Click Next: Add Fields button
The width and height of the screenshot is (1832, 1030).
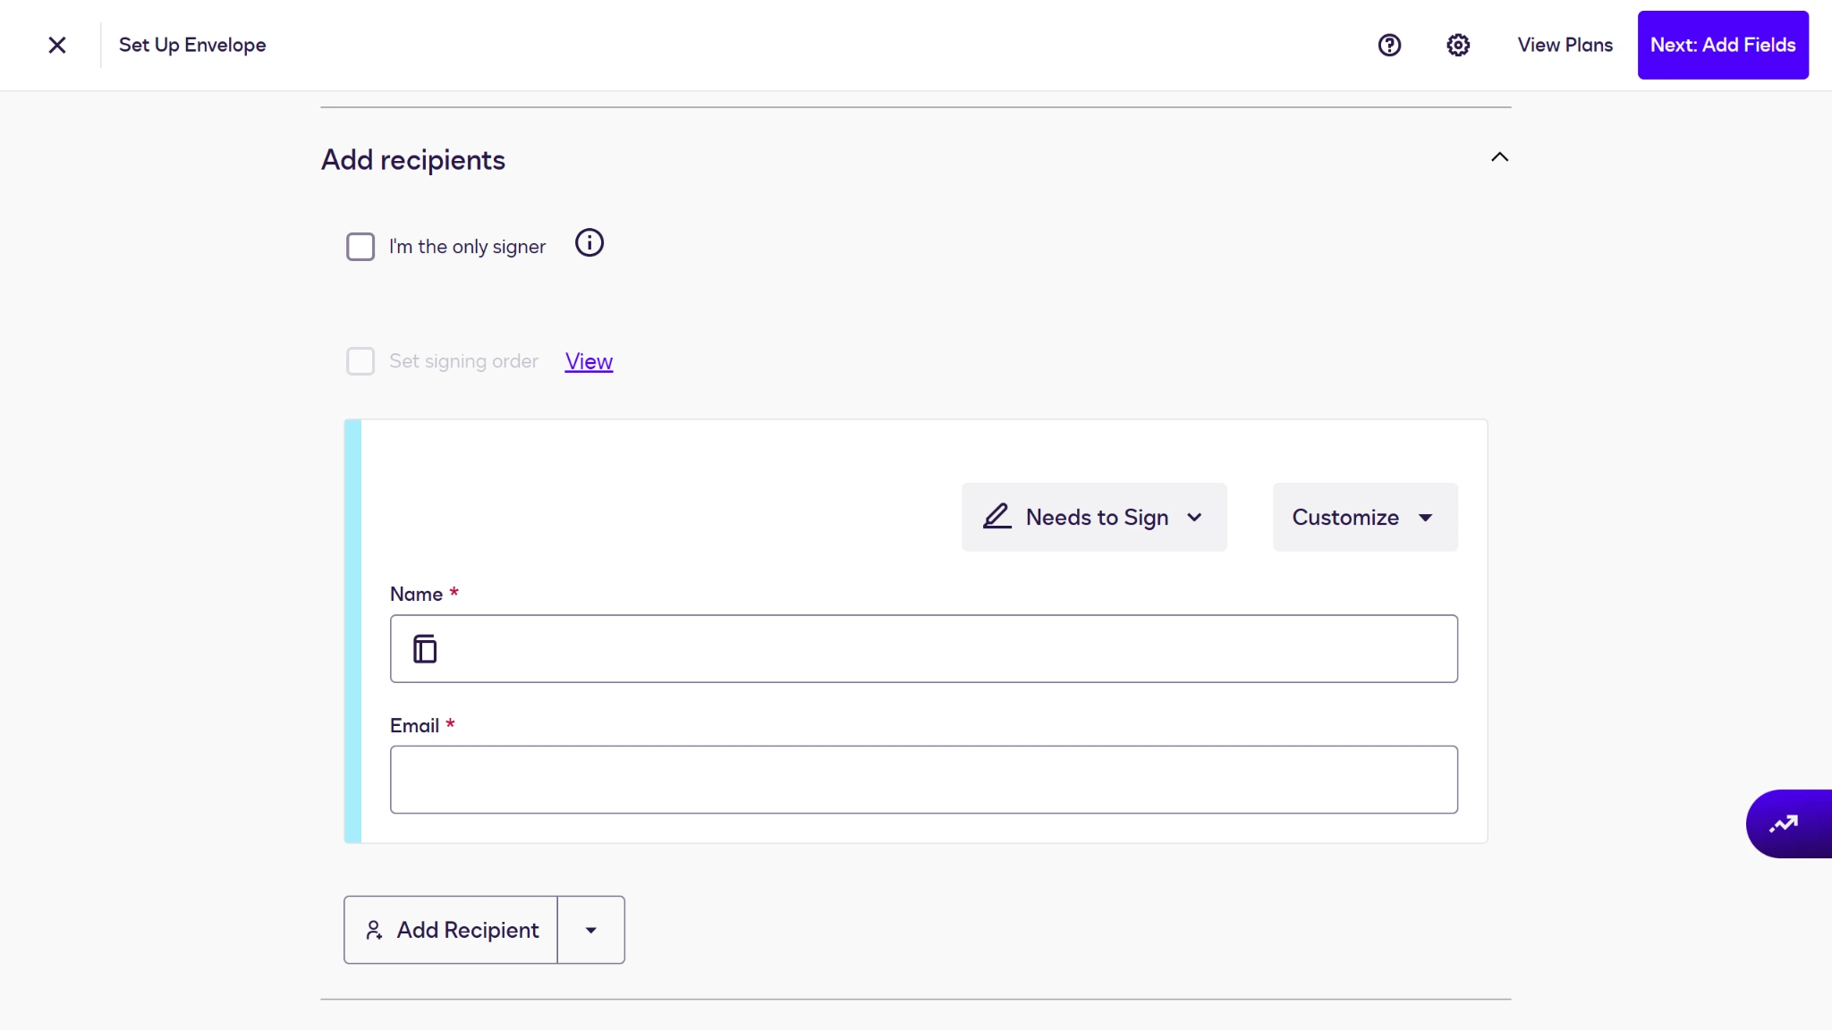1723,45
